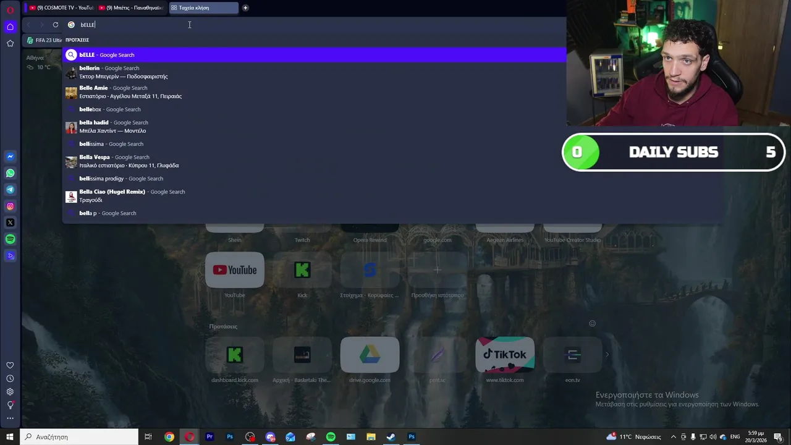Image resolution: width=791 pixels, height=445 pixels.
Task: Open the Basketaki suggestion tile
Action: 302,355
